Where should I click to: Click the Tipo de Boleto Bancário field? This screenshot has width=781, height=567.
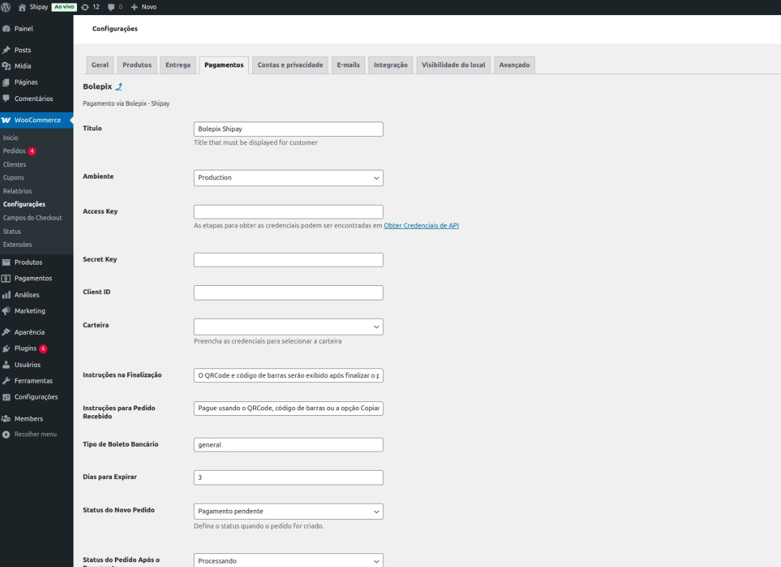coord(288,445)
